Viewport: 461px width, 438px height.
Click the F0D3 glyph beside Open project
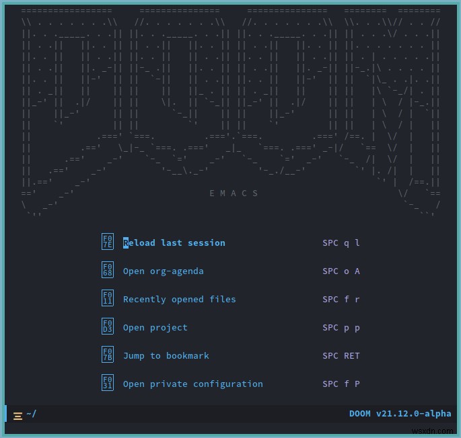click(108, 326)
